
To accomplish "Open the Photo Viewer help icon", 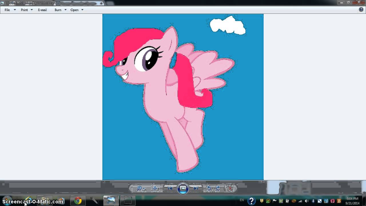I will (361, 9).
